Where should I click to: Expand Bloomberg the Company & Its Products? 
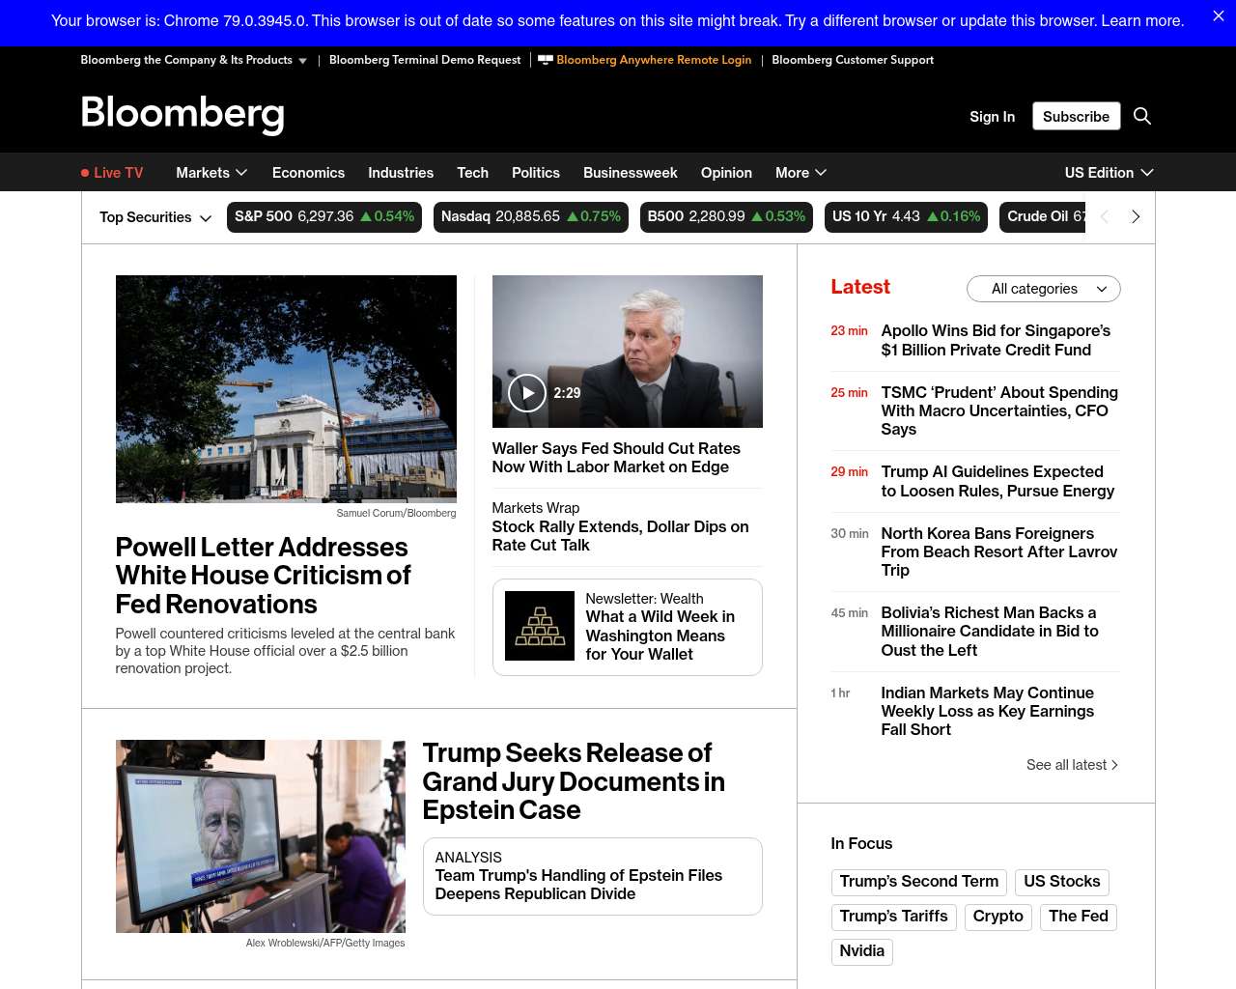(194, 60)
